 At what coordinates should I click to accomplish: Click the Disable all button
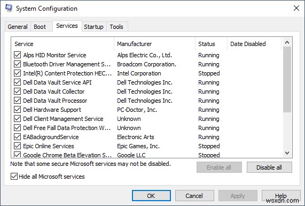point(269,167)
